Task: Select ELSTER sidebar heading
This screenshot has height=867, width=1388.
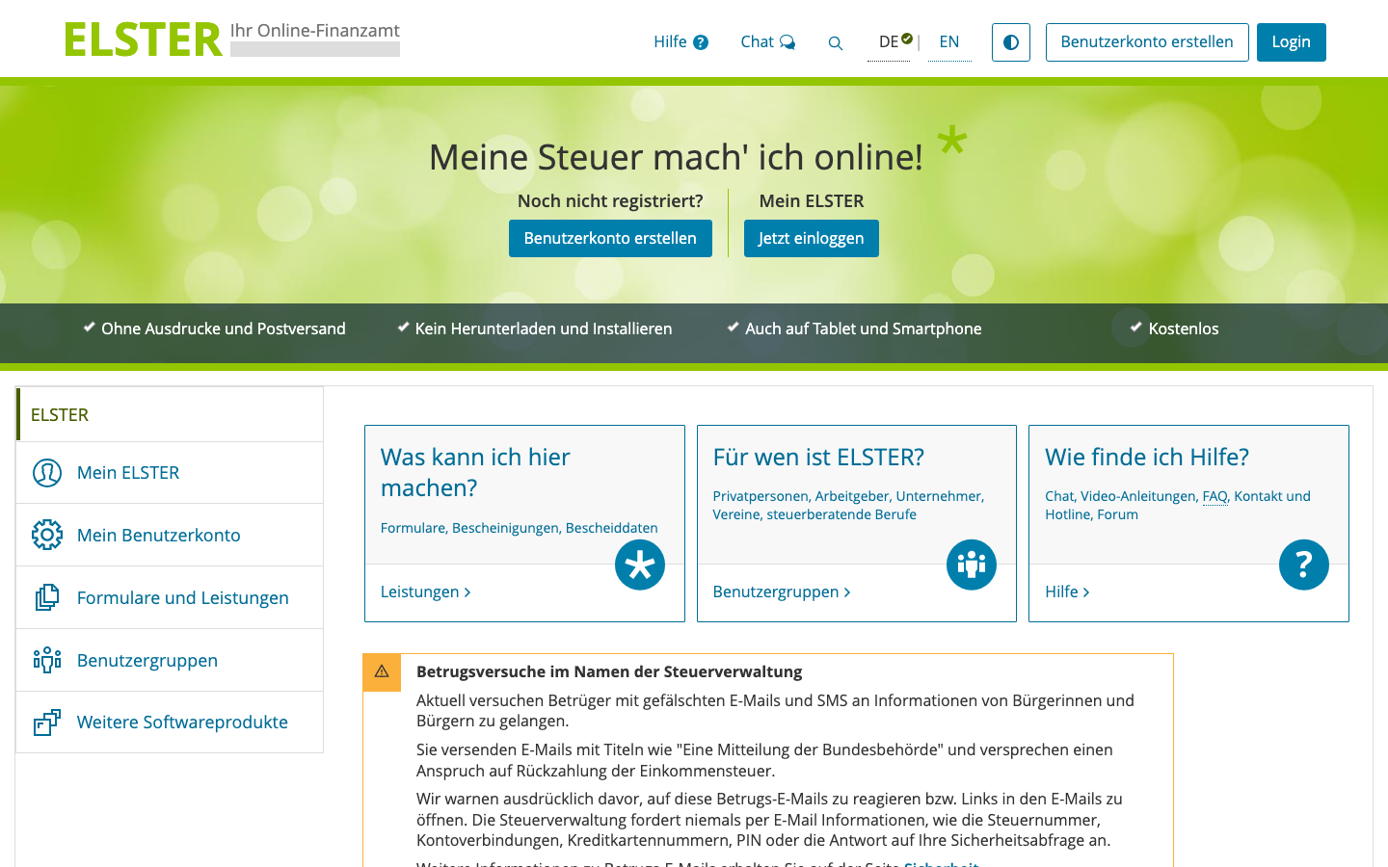Action: coord(170,414)
